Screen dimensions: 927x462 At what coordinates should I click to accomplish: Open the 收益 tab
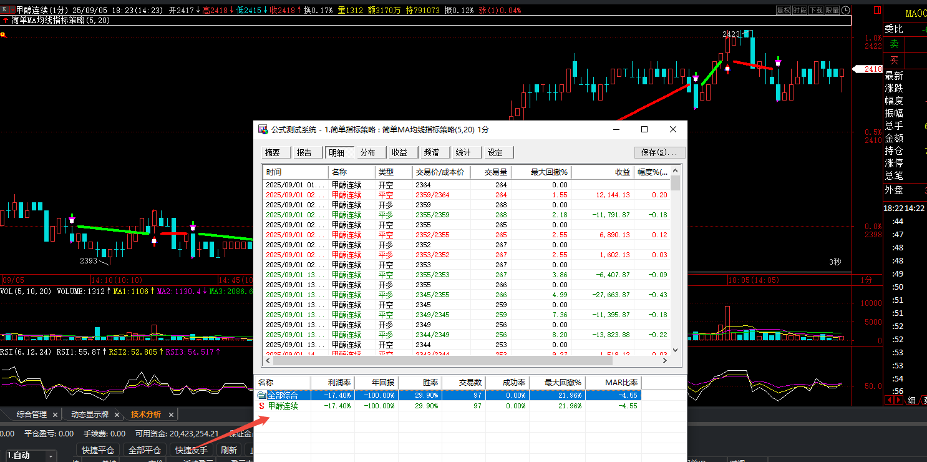[x=400, y=152]
